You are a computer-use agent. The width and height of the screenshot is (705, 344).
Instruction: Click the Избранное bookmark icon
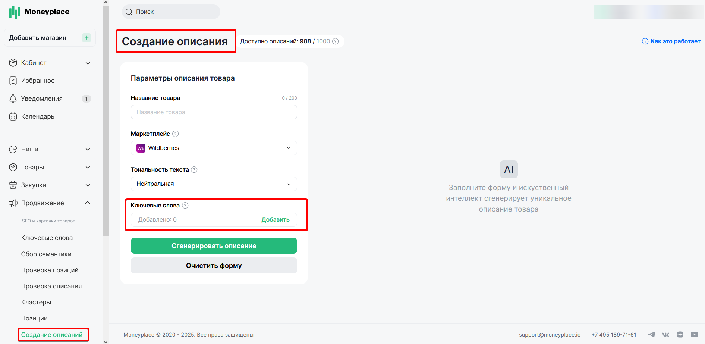click(13, 81)
